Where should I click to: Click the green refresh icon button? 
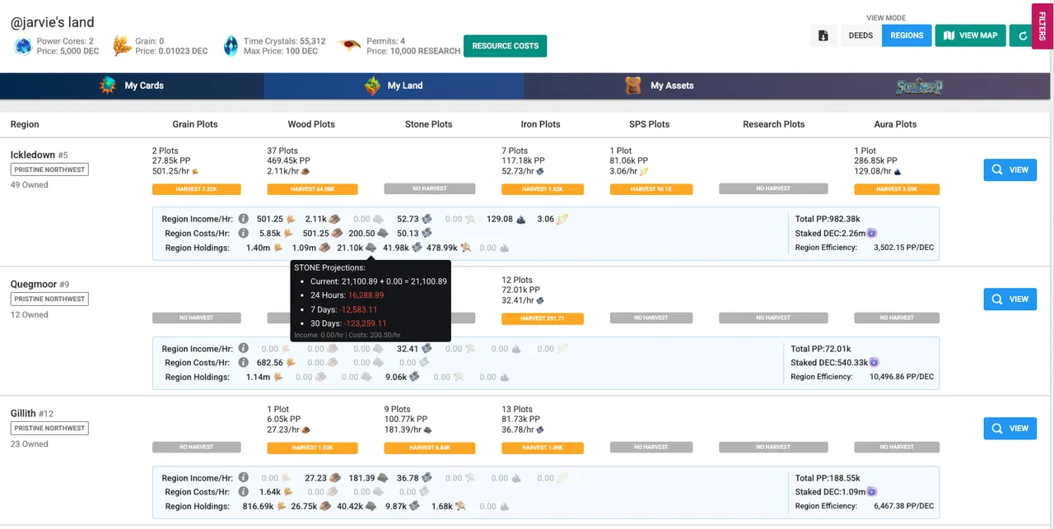1022,35
